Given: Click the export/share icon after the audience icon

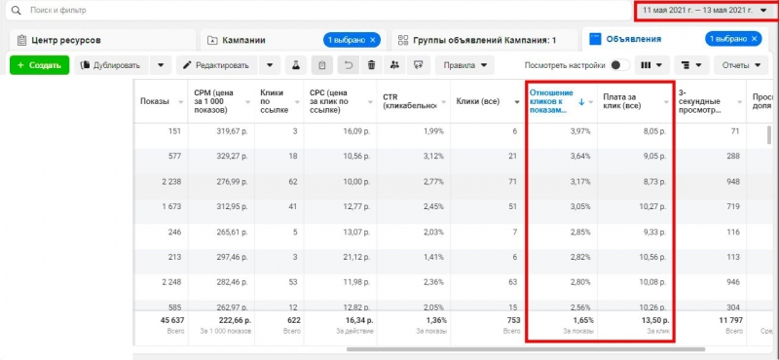Looking at the screenshot, I should (x=419, y=65).
